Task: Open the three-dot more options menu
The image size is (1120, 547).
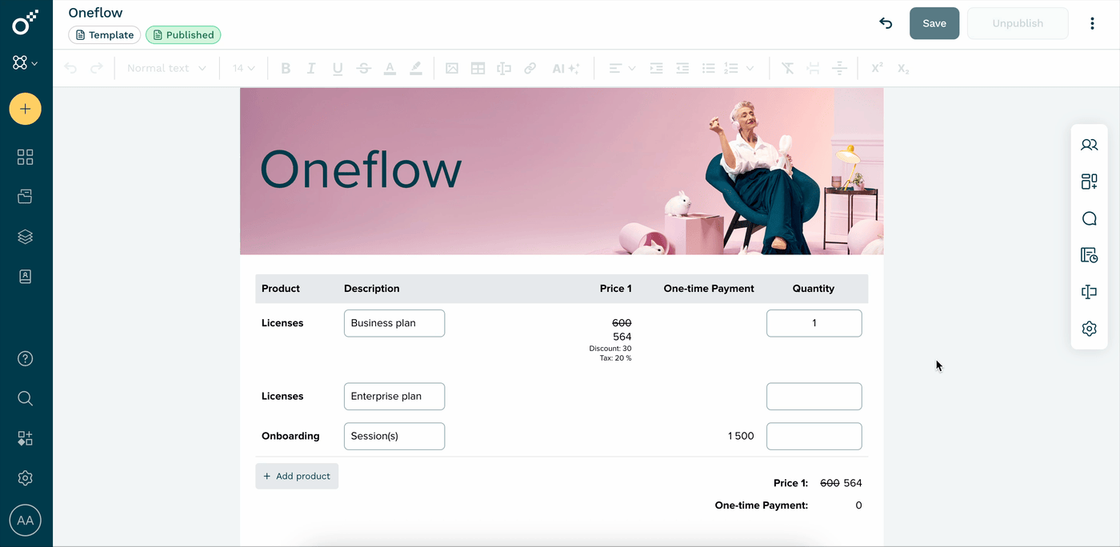Action: pyautogui.click(x=1092, y=23)
